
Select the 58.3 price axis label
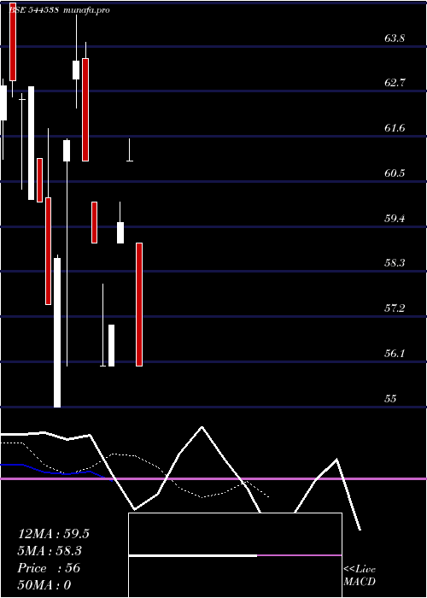[395, 263]
